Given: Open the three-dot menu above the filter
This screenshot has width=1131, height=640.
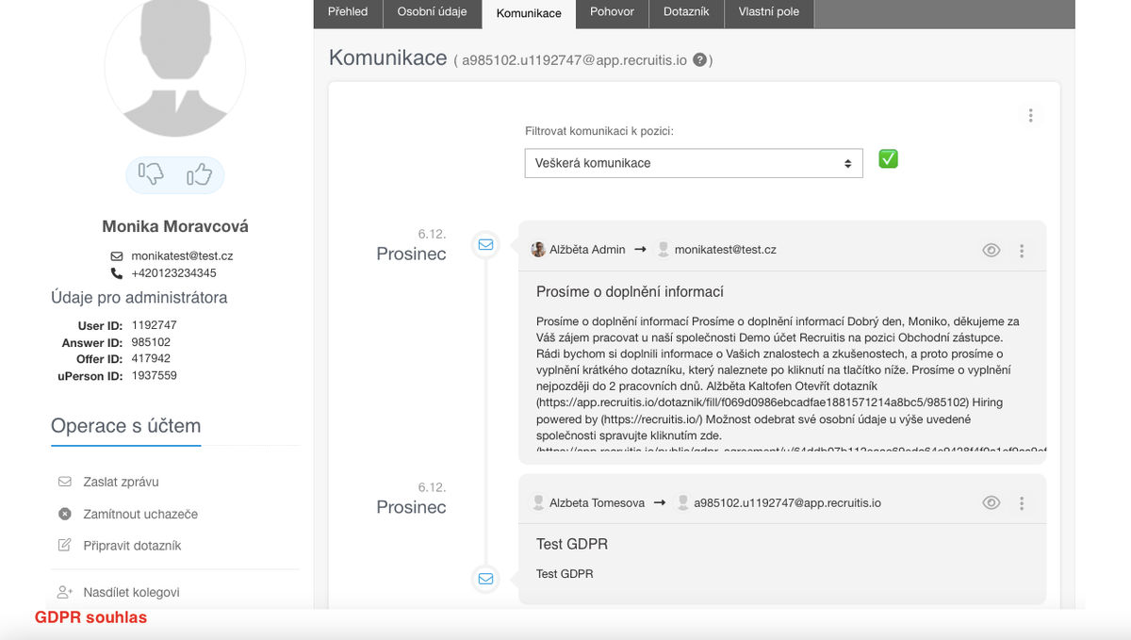Looking at the screenshot, I should point(1030,115).
